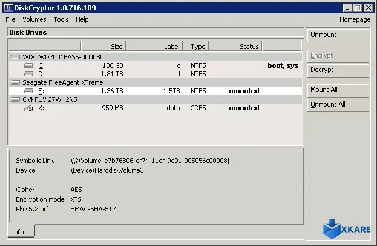
Task: Click the mounted status of drive E:
Action: 244,91
